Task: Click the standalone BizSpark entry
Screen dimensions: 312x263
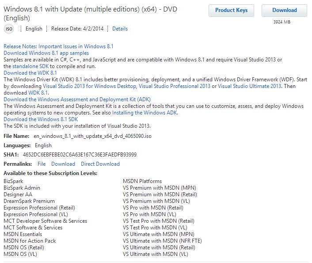Action: (x=13, y=181)
